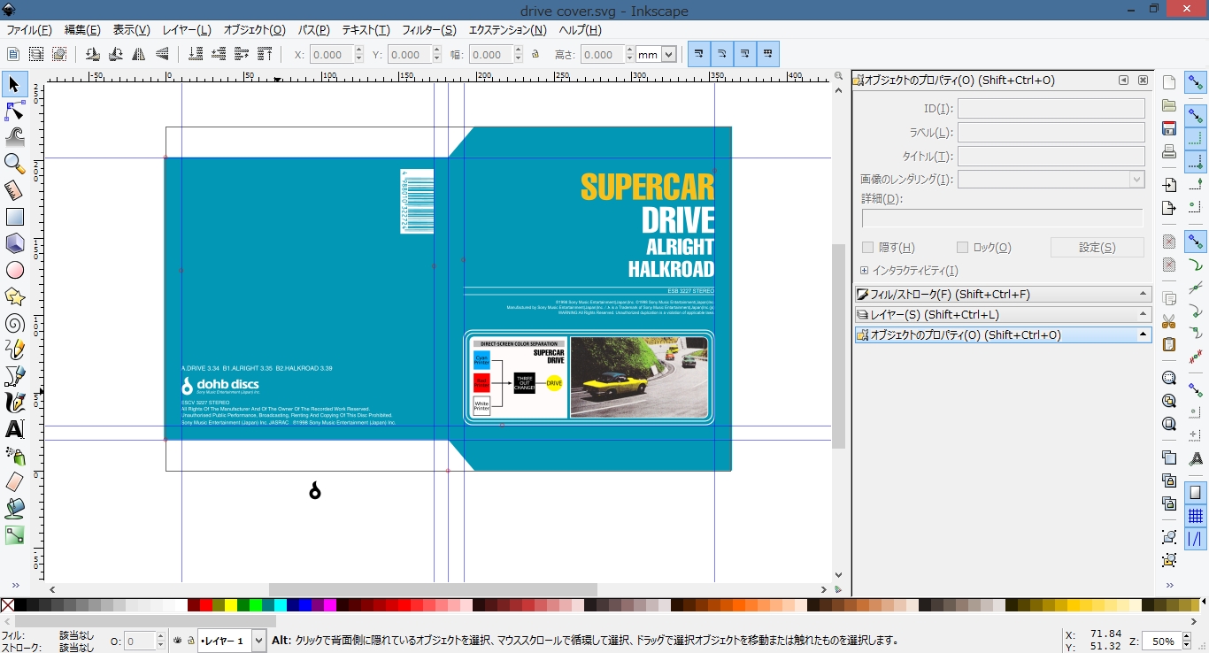Increase the X coordinate stepper
Image resolution: width=1209 pixels, height=653 pixels.
point(358,50)
